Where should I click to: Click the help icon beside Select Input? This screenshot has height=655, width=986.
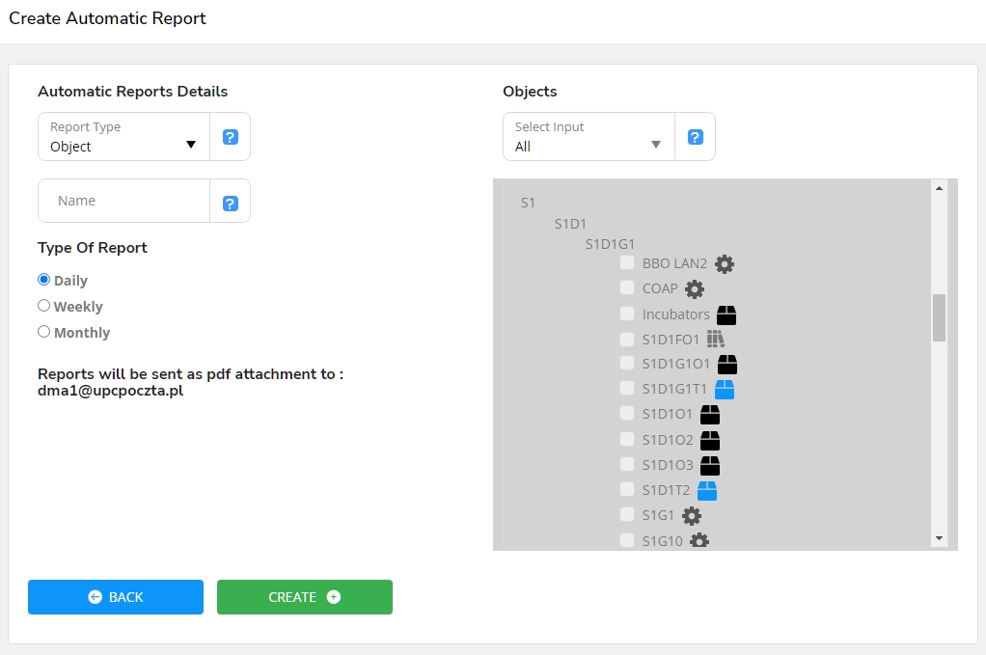(695, 137)
